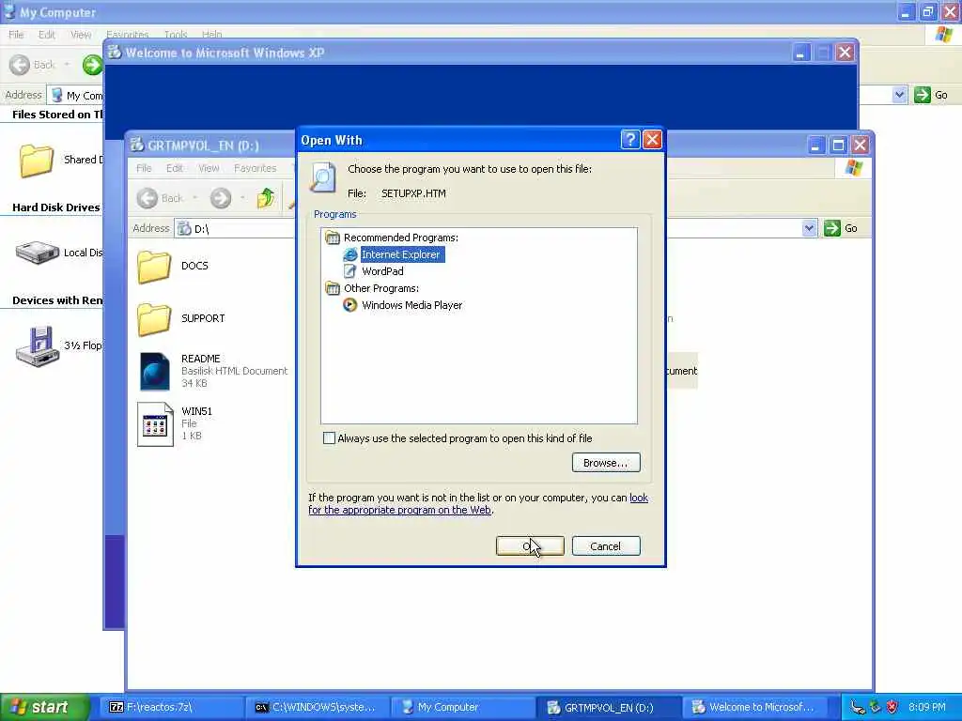
Task: Click Forward arrow in GRTMPVOL_EN window
Action: (x=221, y=198)
